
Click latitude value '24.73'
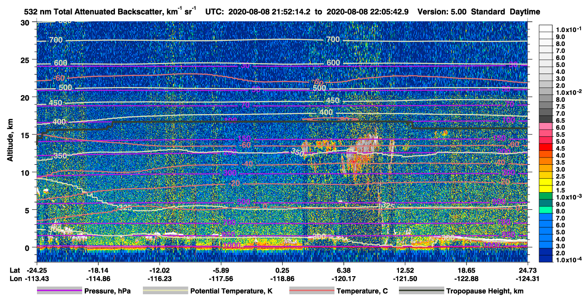[528, 270]
